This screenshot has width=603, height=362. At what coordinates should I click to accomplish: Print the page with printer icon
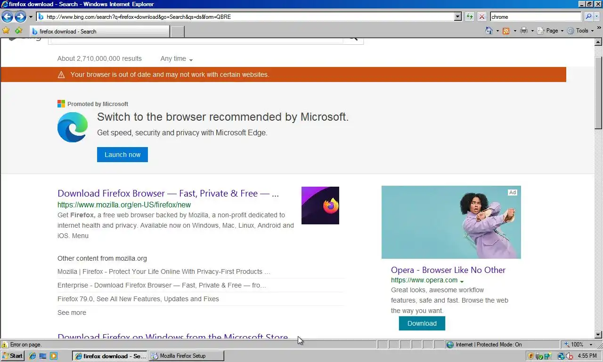523,31
